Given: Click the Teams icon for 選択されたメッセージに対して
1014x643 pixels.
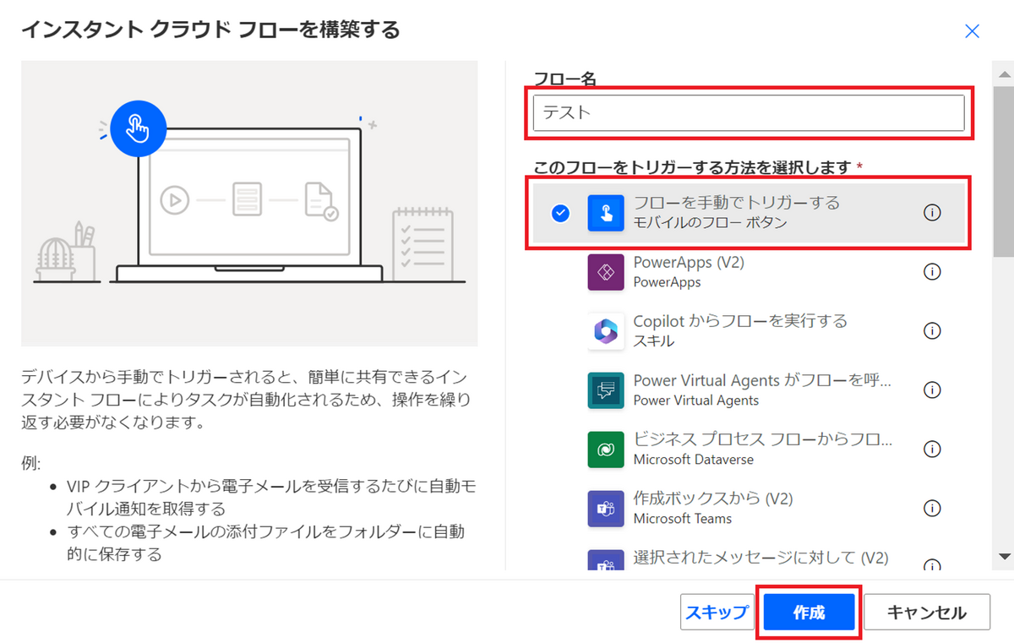Looking at the screenshot, I should point(606,561).
